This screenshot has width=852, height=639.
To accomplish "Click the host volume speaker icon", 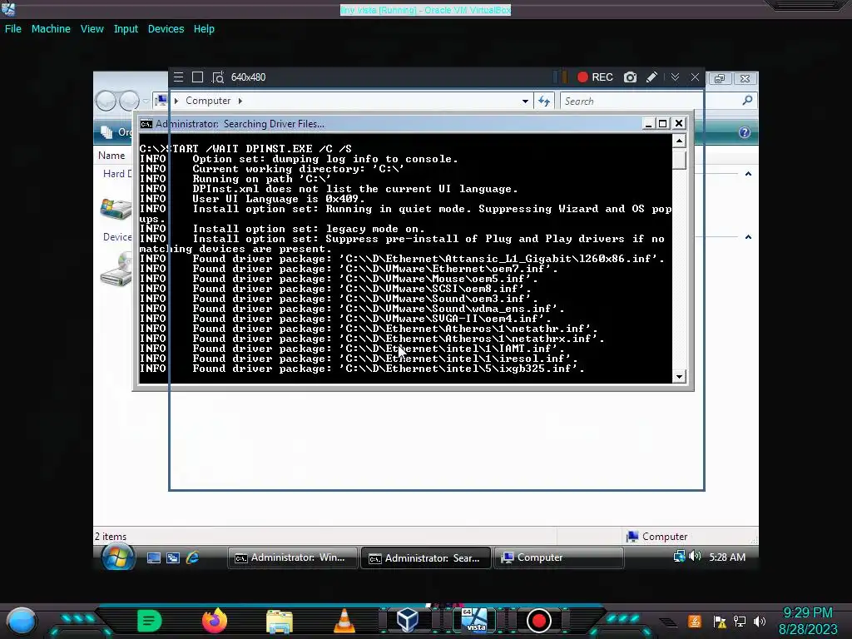I will 760,621.
